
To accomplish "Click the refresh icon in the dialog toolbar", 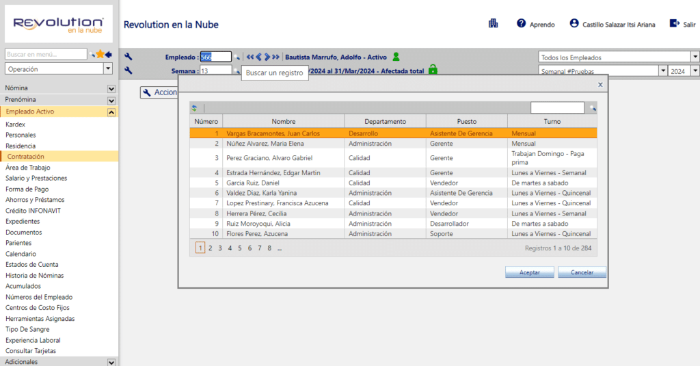I will point(194,108).
